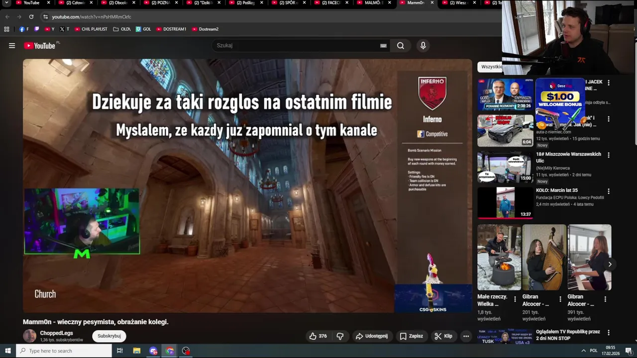Select the youtube.com address bar URL
Viewport: 637px width, 358px height.
(92, 17)
